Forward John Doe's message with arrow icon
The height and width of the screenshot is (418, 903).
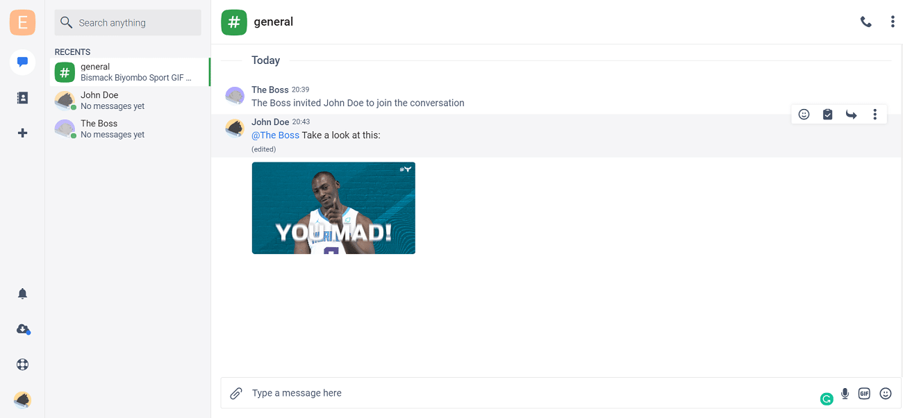pyautogui.click(x=851, y=115)
